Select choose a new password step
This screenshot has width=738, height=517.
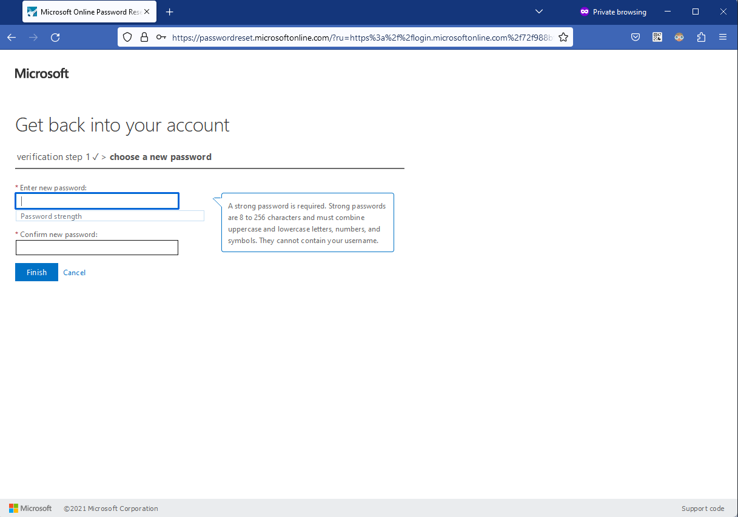160,156
